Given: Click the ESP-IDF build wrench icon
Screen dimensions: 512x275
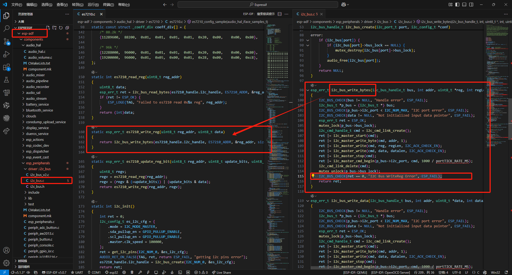Looking at the screenshot, I should click(140, 272).
